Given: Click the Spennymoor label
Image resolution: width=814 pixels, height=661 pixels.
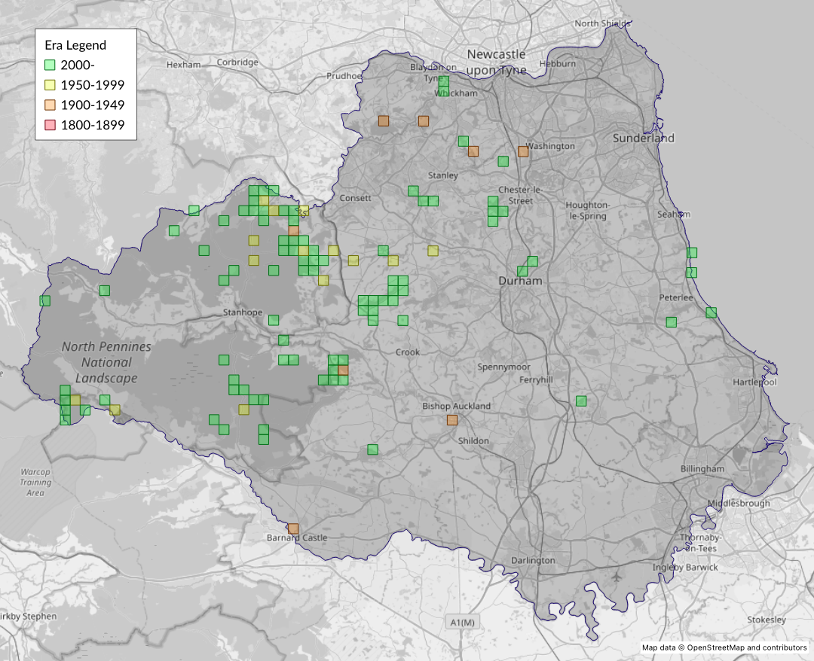Looking at the screenshot, I should click(503, 367).
